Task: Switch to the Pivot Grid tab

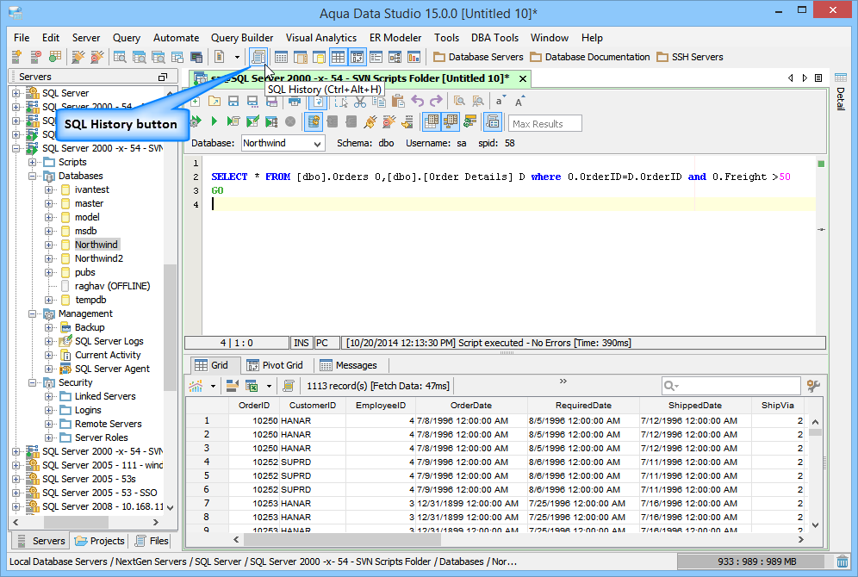Action: coord(274,365)
